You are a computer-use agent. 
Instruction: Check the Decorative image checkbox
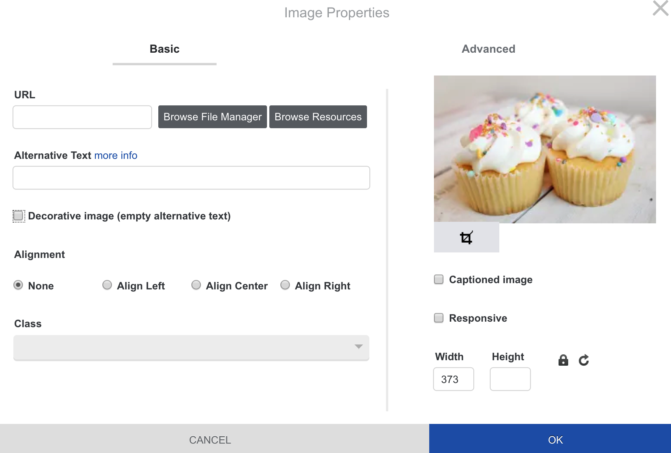tap(19, 216)
